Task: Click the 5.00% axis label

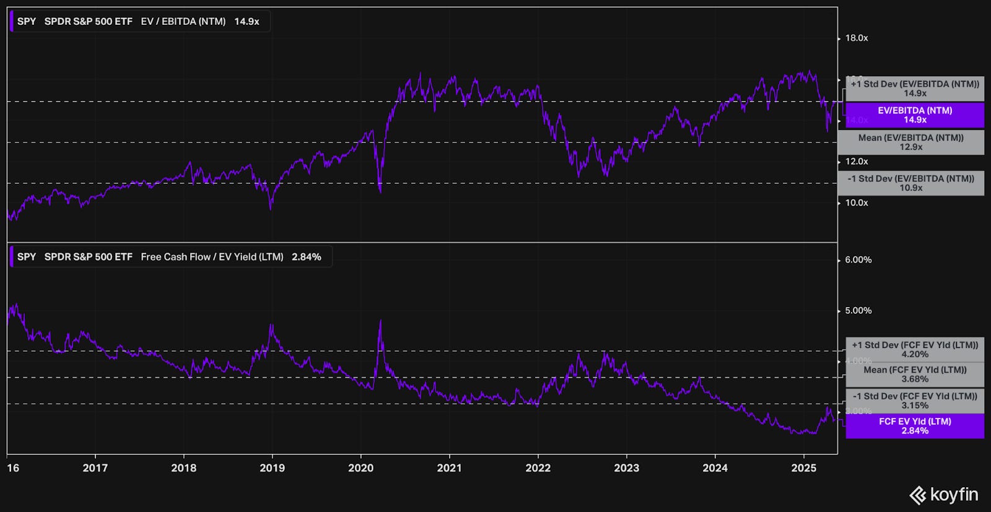Action: (x=858, y=311)
